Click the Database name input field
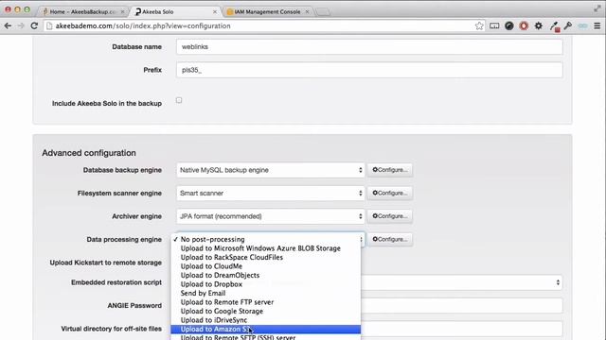The image size is (606, 340). 369,46
